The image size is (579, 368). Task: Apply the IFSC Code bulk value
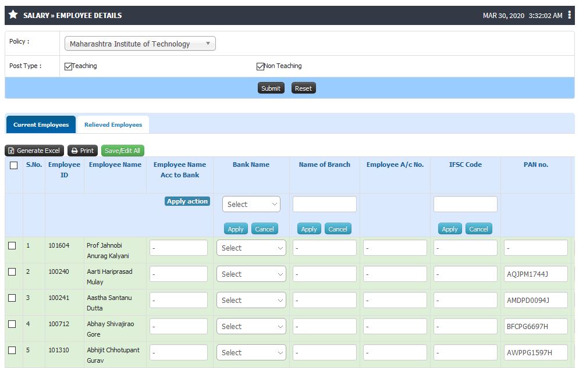(x=450, y=229)
